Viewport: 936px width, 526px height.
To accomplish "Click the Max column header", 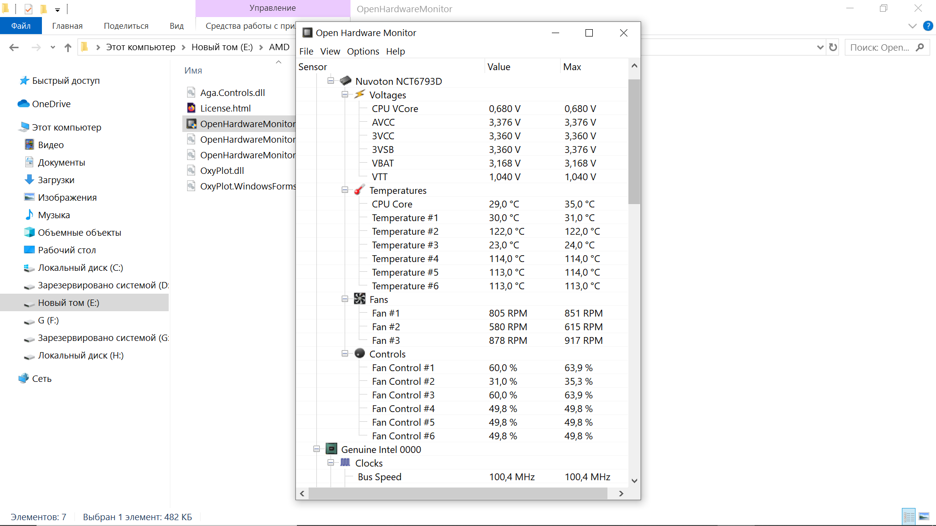I will (572, 67).
